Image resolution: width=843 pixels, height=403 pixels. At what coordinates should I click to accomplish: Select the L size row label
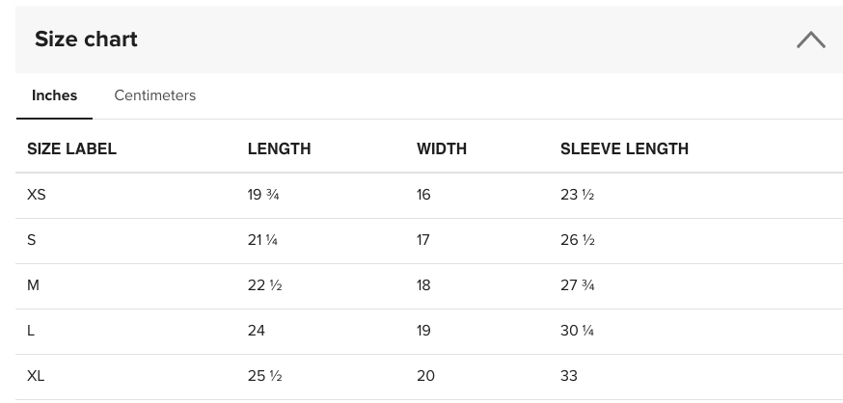tap(31, 331)
